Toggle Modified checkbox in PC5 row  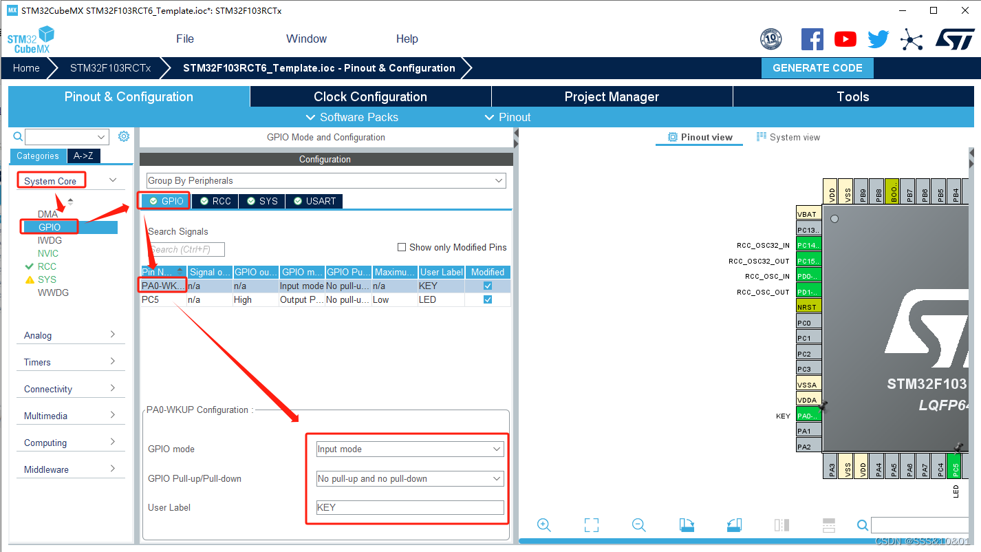click(x=488, y=299)
